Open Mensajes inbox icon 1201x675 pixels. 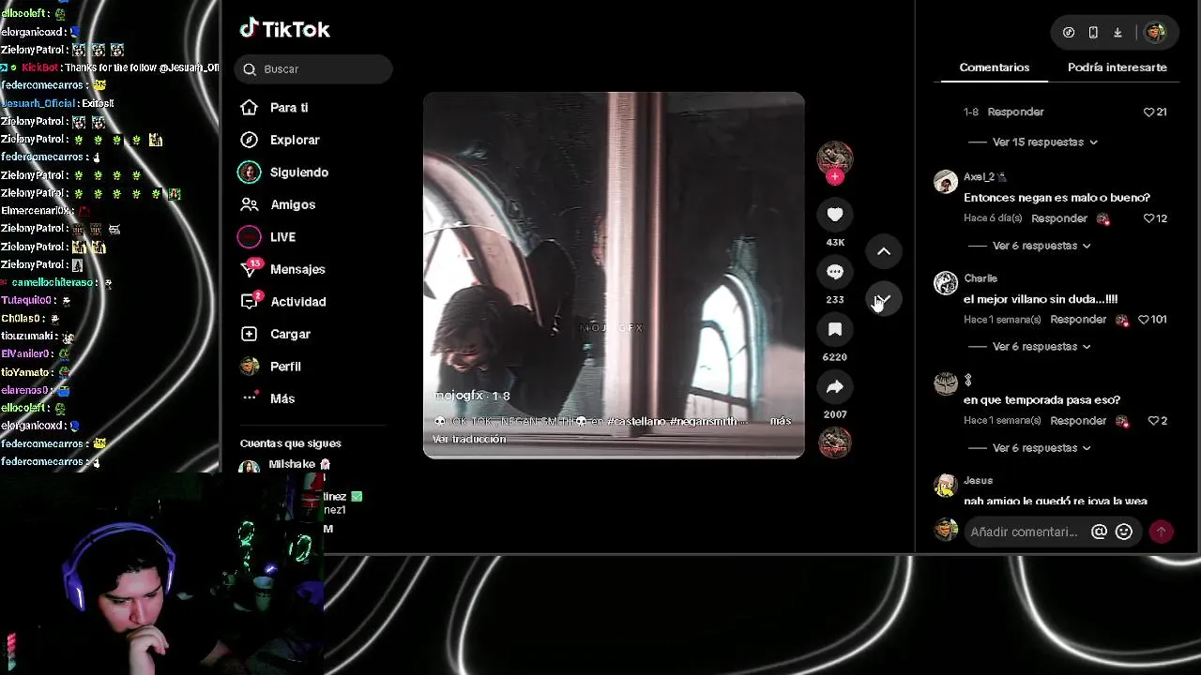click(250, 269)
